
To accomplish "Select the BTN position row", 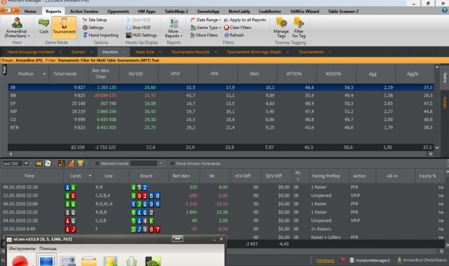I will 221,128.
